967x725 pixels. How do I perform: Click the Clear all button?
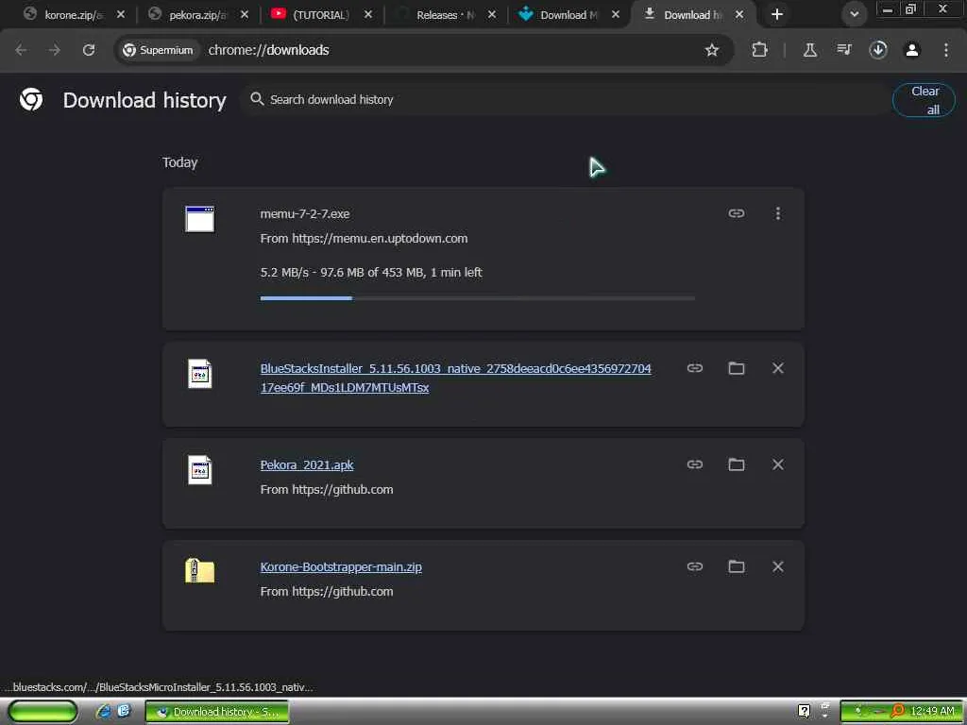(x=924, y=100)
